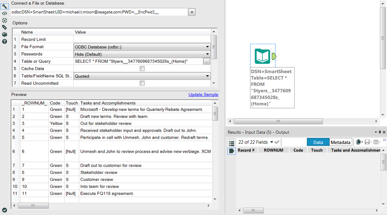Screen dimensions: 387x215
Task: Click the Tasks and Accomplishments header in Results
Action: coord(354,150)
